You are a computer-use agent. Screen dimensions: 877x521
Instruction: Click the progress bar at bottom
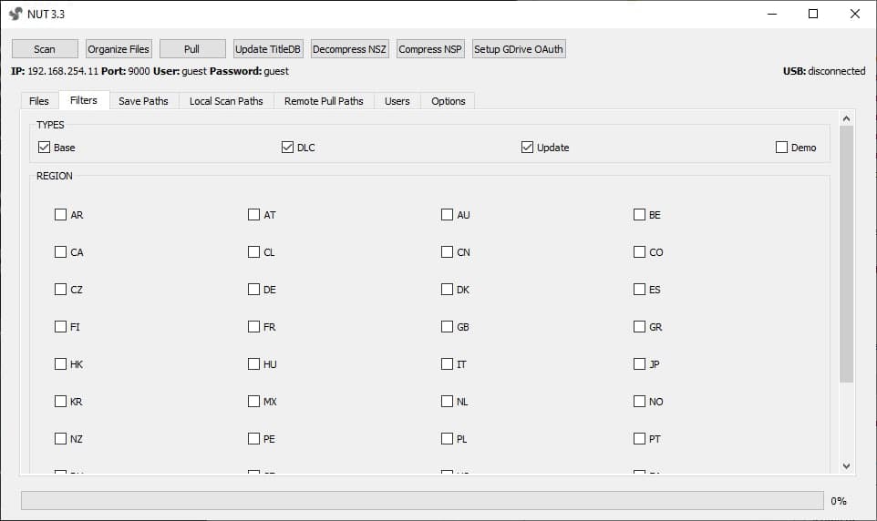click(x=422, y=500)
